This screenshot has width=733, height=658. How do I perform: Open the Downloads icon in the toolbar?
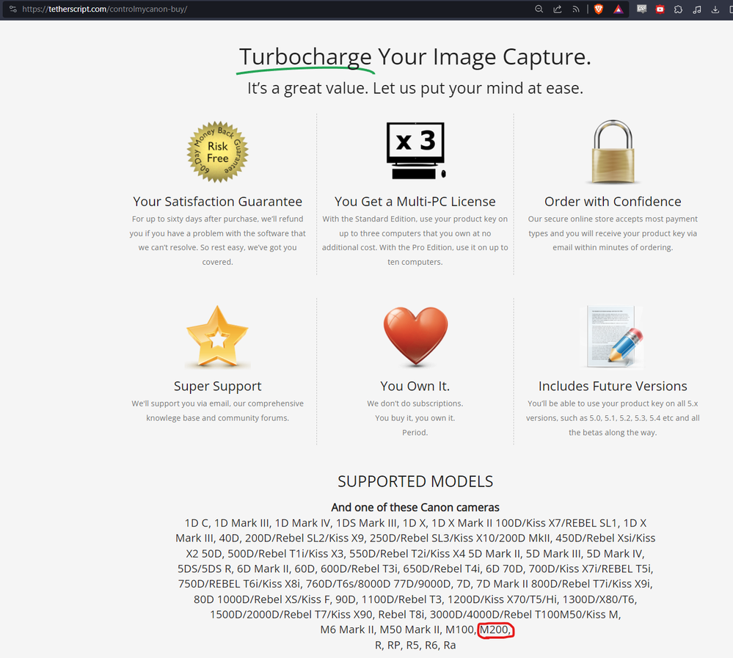point(715,9)
